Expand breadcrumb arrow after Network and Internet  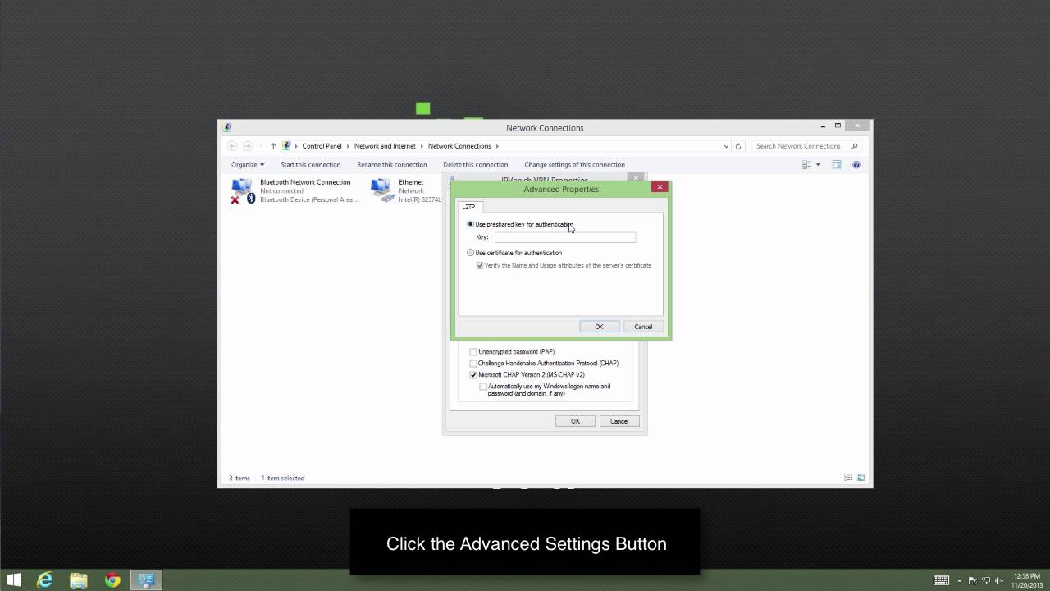pos(422,146)
